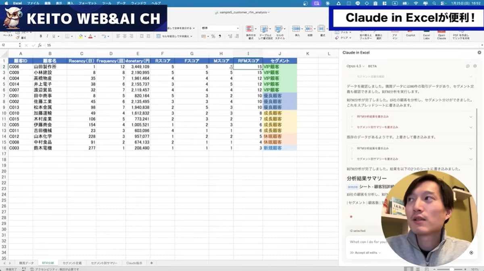Screen dimensions: 484x271
Task: Add a new sheet with plus button
Action: pyautogui.click(x=152, y=263)
